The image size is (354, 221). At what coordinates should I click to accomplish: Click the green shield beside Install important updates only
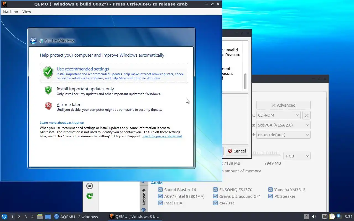coord(48,90)
